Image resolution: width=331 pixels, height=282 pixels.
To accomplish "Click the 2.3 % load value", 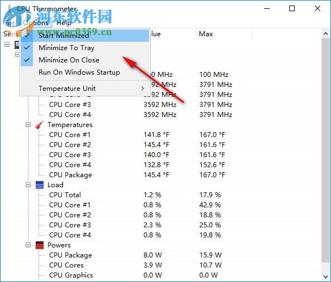I will coord(152,225).
